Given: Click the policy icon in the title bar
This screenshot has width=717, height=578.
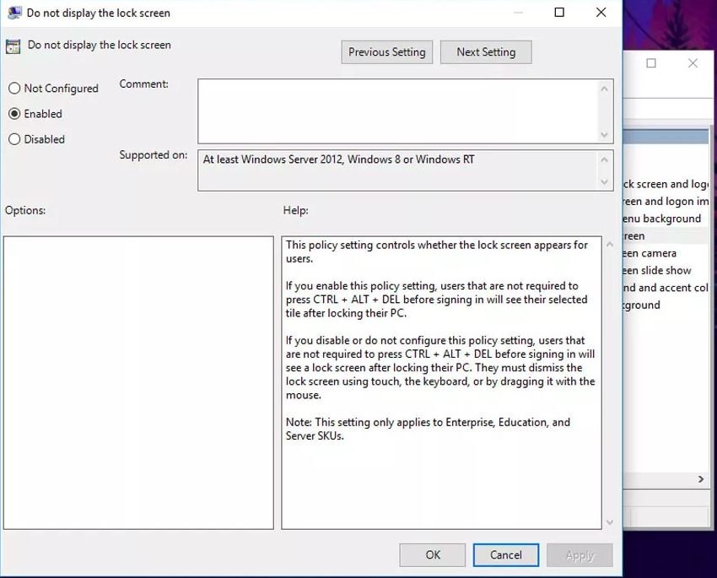Looking at the screenshot, I should (x=14, y=13).
